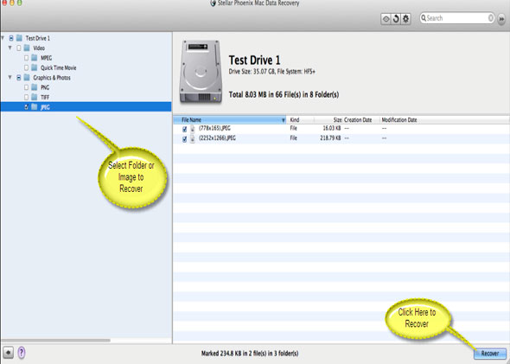Select the PNG tree item label
The image size is (510, 364).
click(x=45, y=87)
